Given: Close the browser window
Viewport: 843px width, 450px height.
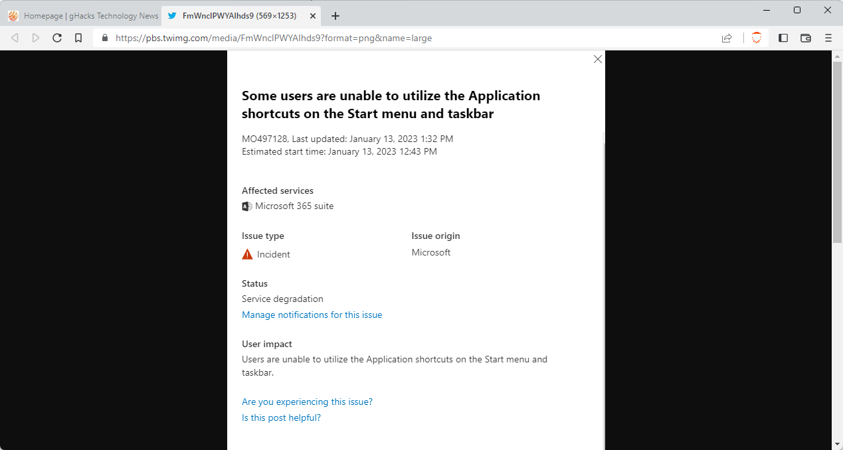Looking at the screenshot, I should point(828,9).
